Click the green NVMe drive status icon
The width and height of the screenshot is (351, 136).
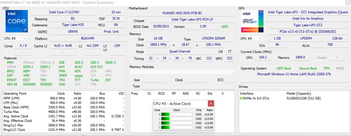point(241,98)
